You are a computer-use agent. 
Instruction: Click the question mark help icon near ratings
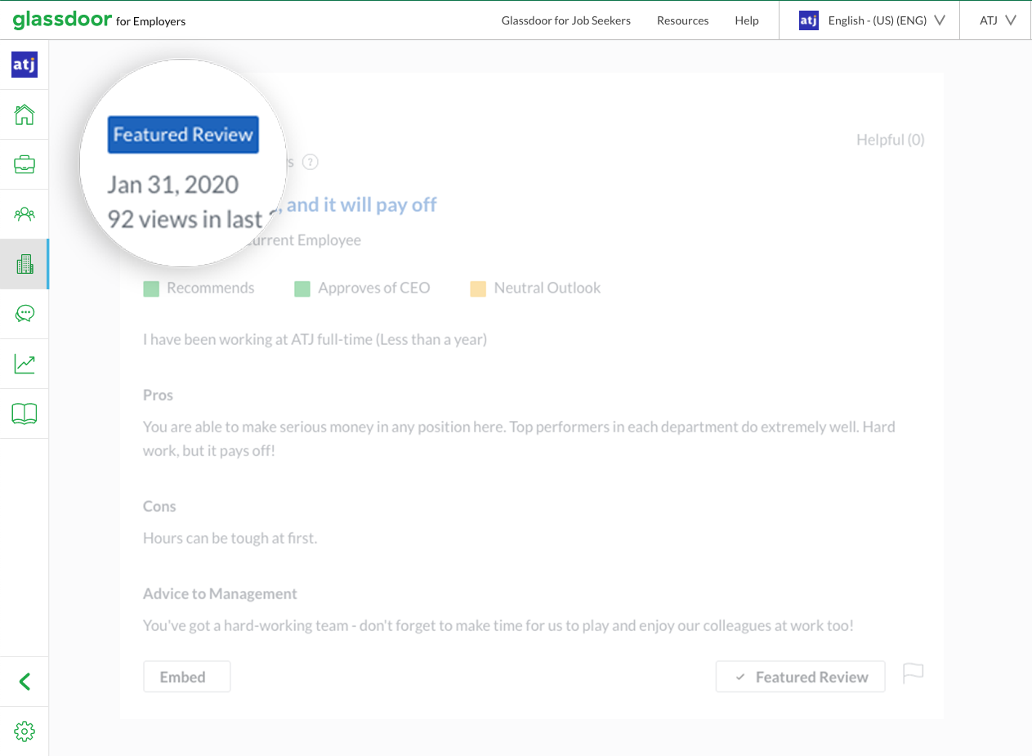(310, 162)
